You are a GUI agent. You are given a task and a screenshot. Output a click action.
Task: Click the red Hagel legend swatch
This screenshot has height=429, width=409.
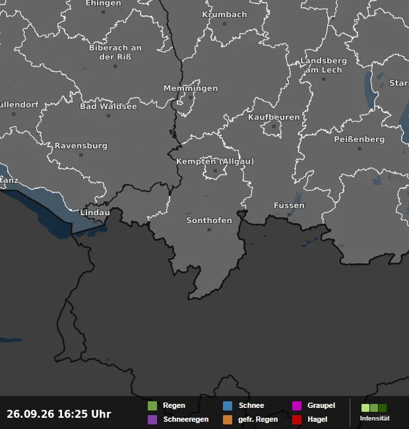coord(297,420)
